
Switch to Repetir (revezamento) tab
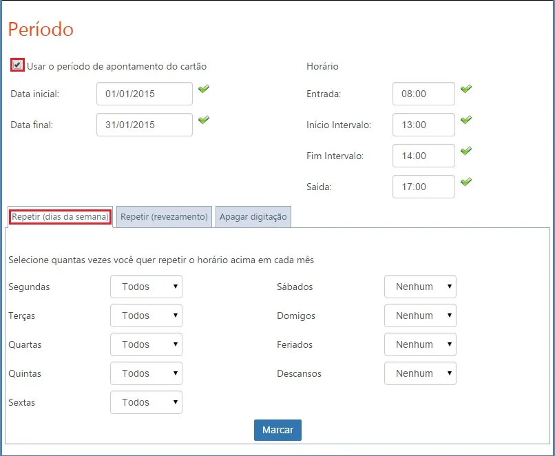tap(164, 217)
